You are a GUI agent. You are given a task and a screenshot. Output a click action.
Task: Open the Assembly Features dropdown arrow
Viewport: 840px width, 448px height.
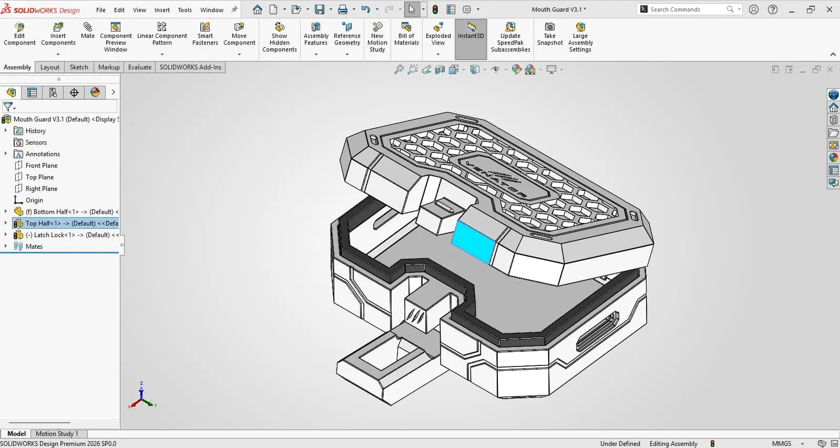coord(316,54)
